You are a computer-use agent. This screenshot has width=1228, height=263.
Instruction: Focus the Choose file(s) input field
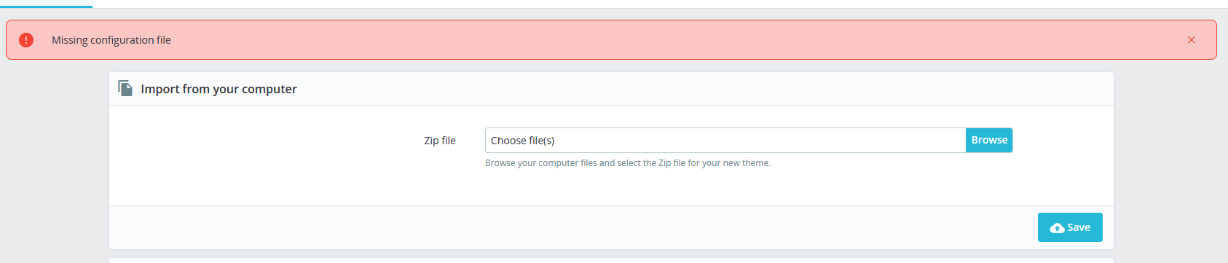(725, 141)
